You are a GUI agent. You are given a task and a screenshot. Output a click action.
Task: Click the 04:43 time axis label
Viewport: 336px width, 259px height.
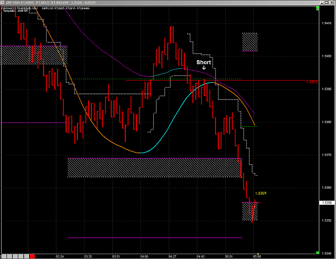(201, 256)
